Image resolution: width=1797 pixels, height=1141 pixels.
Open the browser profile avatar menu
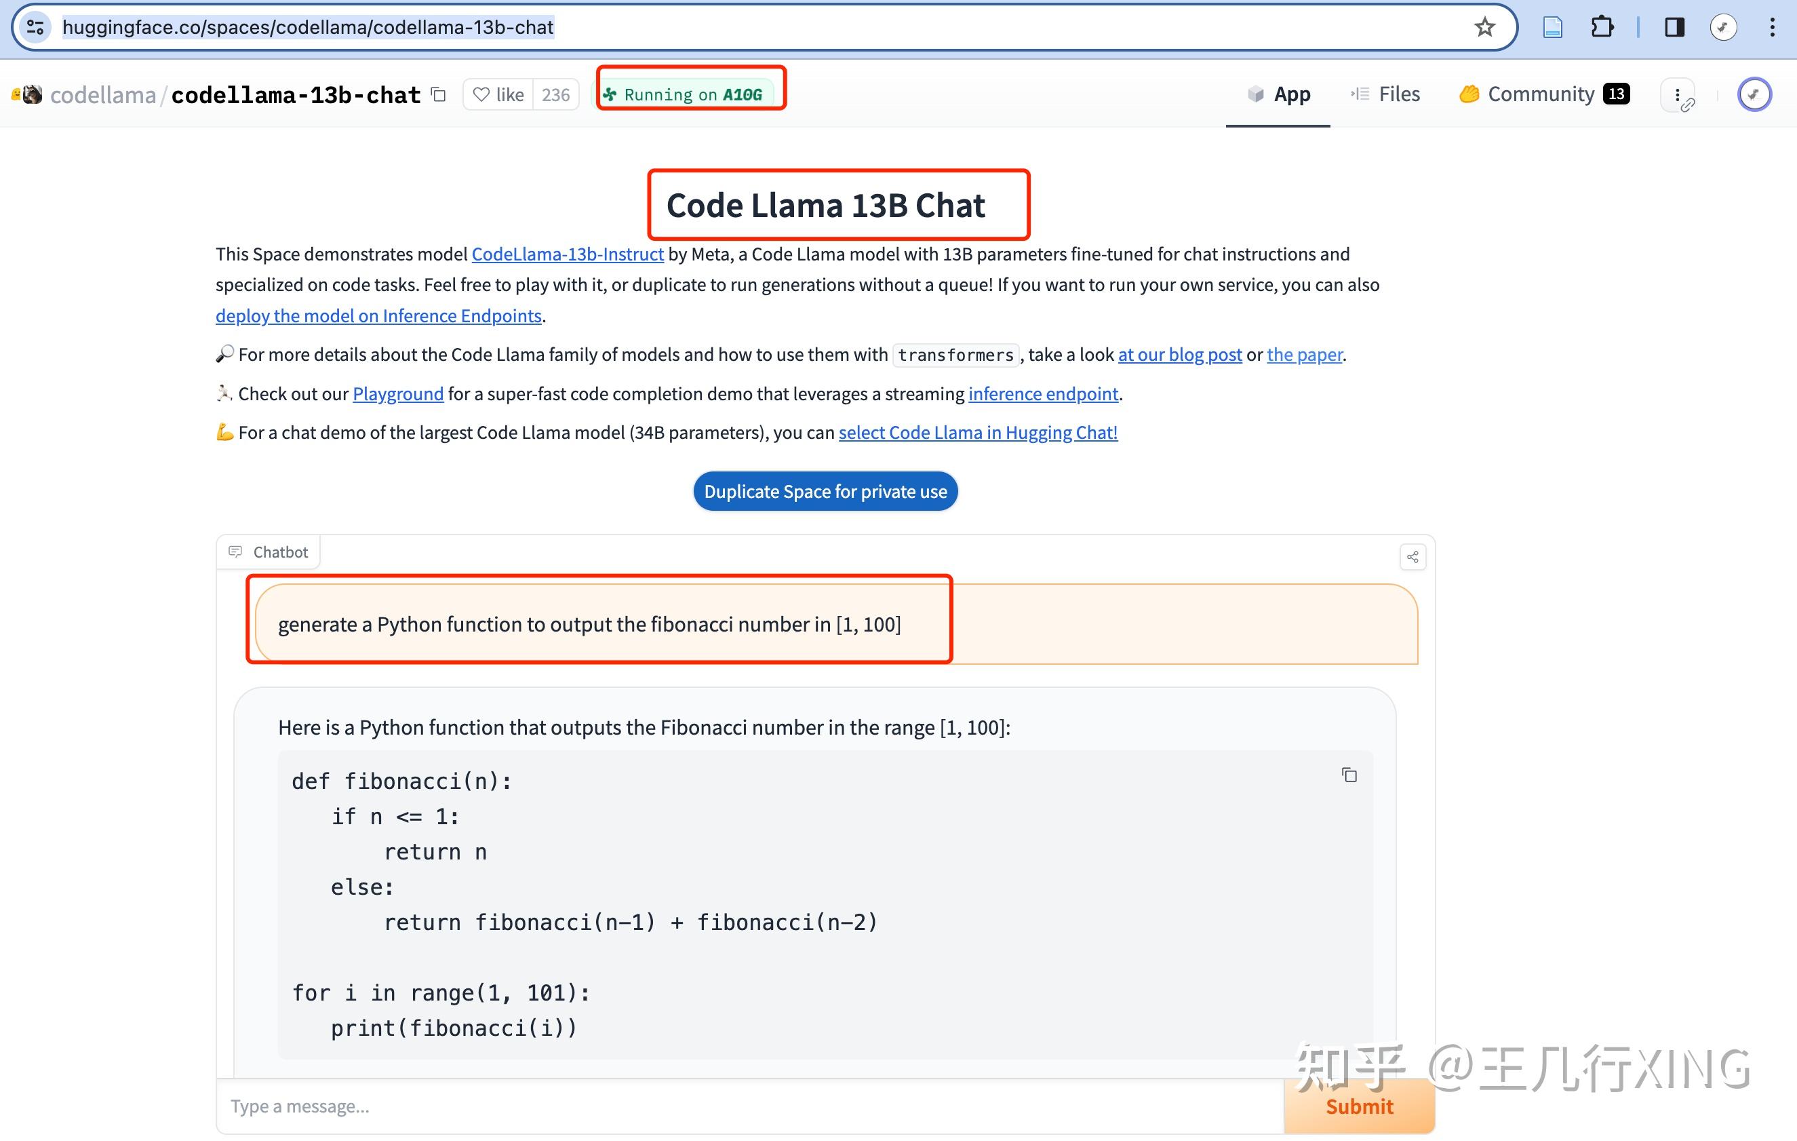[x=1724, y=27]
